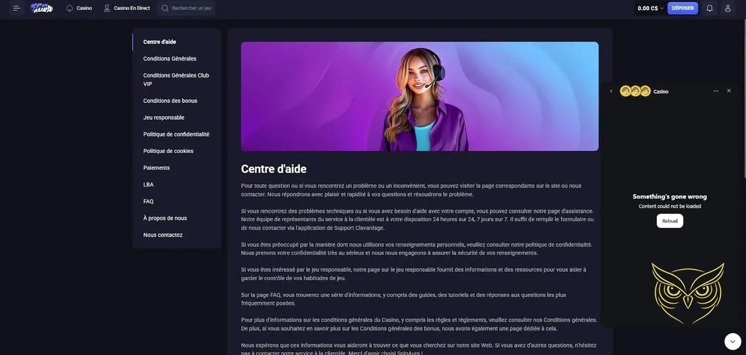Open chat widget more options menu
Screen dimensions: 746x355
coord(716,90)
